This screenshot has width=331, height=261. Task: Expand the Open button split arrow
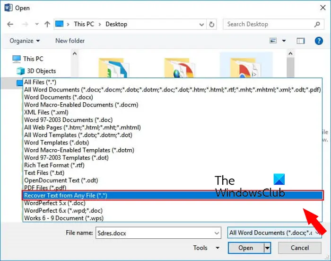267,248
